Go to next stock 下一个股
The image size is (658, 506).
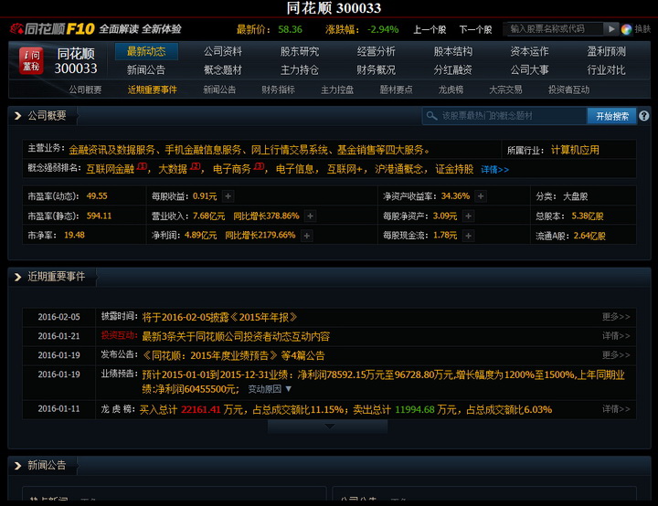click(475, 29)
